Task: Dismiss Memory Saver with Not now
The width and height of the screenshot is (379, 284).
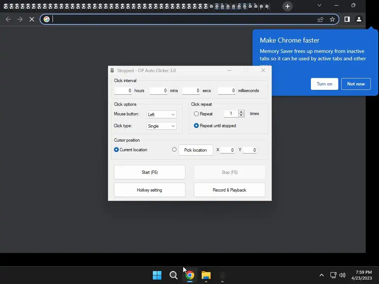Action: pyautogui.click(x=356, y=84)
